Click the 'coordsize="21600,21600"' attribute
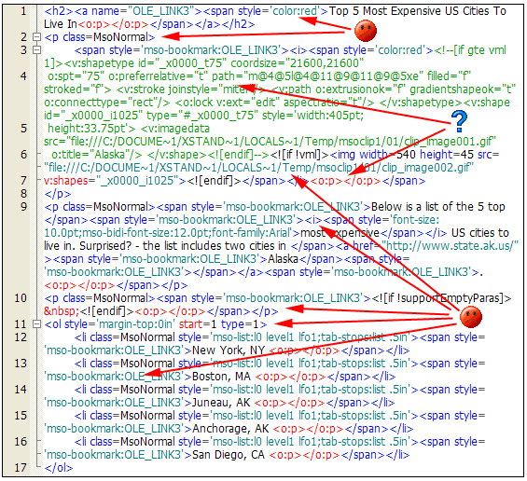527x481 pixels. point(298,63)
